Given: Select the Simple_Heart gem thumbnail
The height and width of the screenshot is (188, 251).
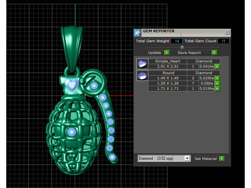Looking at the screenshot, I should (142, 64).
